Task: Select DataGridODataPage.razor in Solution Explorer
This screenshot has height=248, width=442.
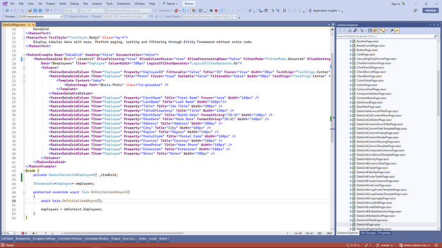Action: click(372, 220)
